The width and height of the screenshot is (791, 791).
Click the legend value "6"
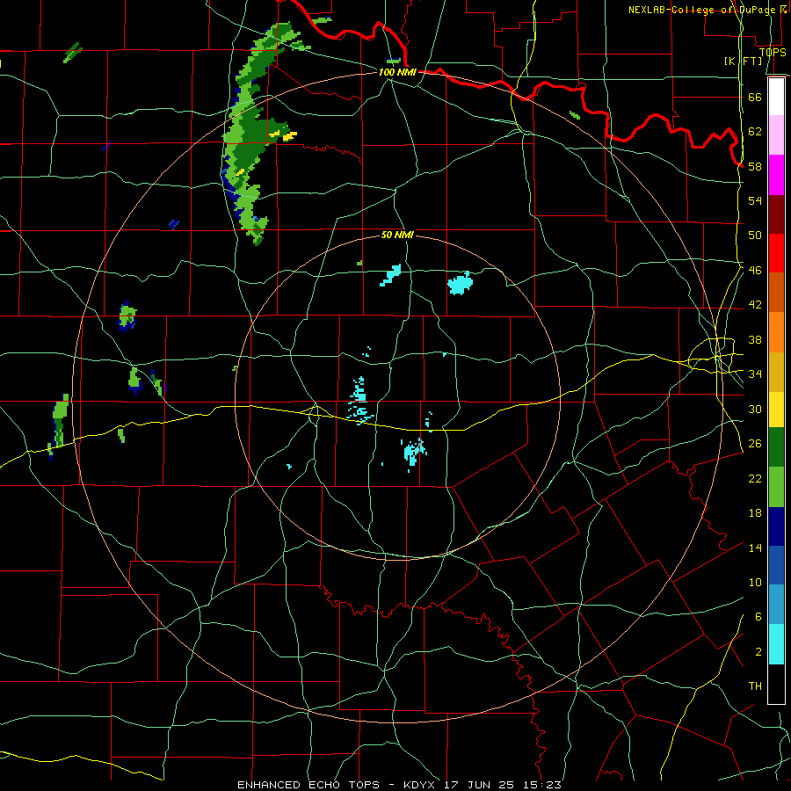(x=758, y=617)
